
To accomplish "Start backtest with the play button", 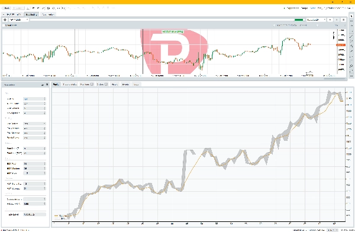I will coord(330,20).
